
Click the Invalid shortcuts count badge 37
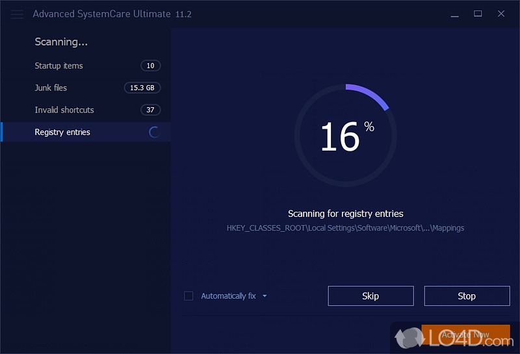pos(151,110)
